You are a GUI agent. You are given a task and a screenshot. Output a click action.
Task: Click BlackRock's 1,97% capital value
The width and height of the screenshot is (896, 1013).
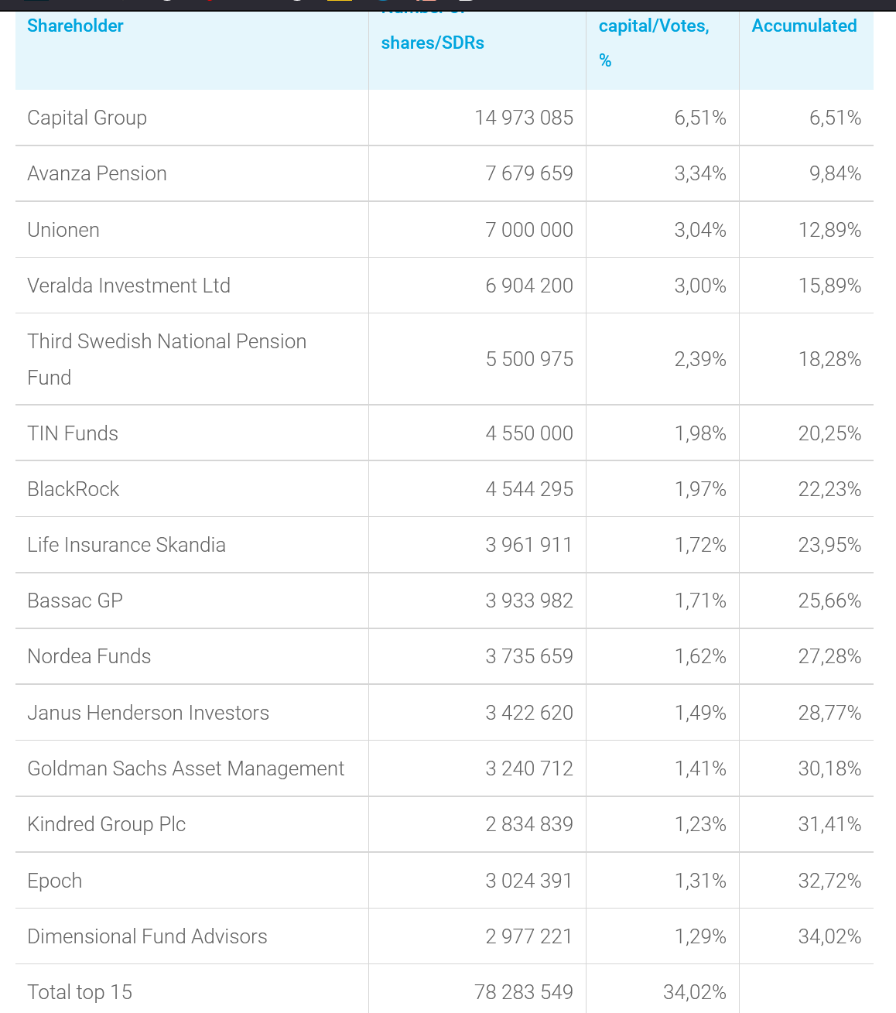pyautogui.click(x=700, y=489)
